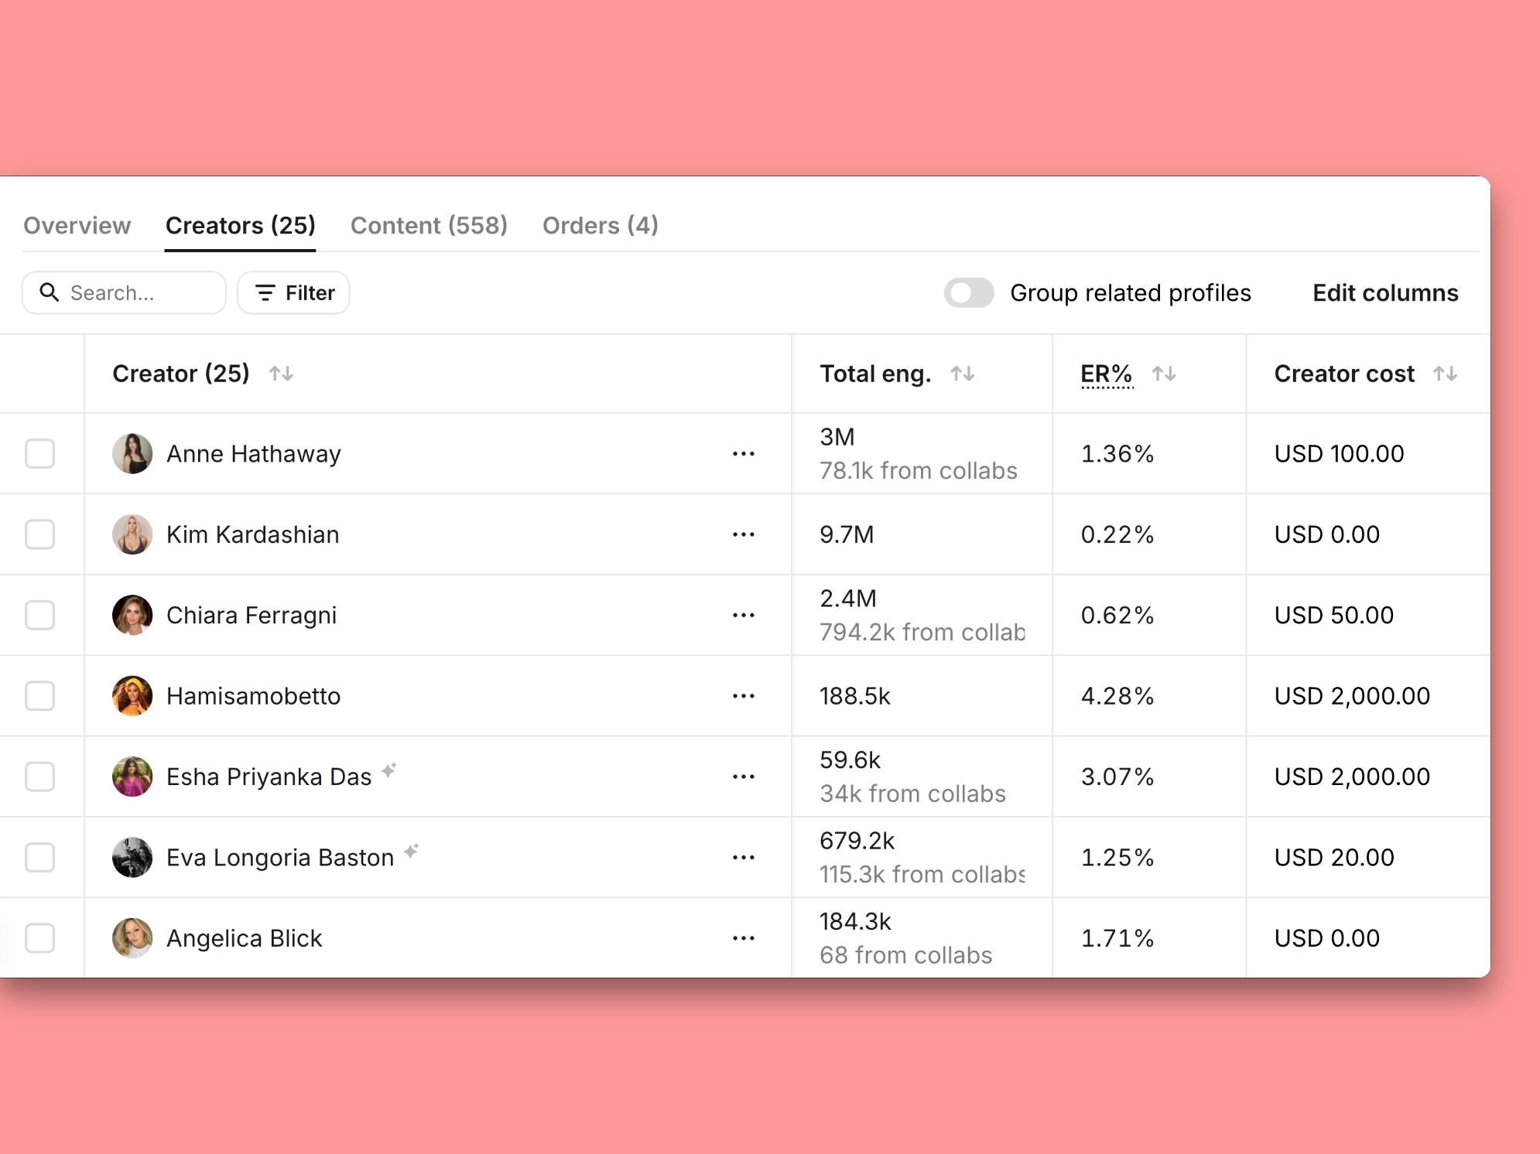Click the 4.28% ER value

pos(1117,696)
